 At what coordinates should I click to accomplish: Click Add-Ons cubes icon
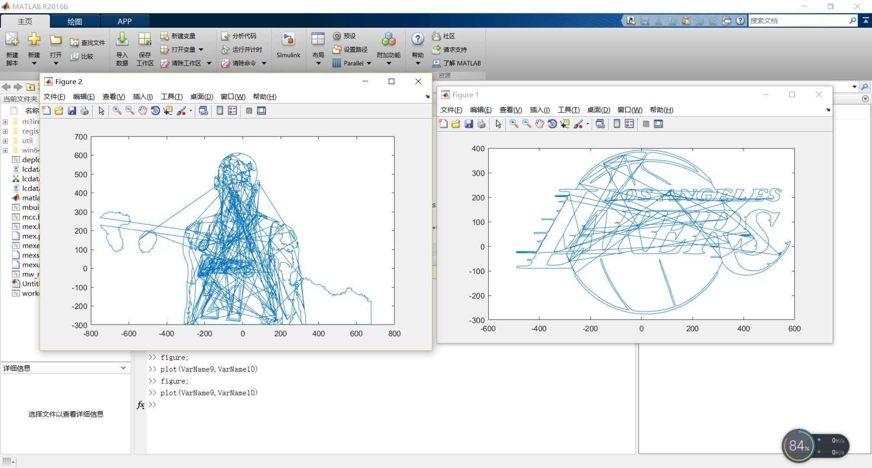coord(389,40)
